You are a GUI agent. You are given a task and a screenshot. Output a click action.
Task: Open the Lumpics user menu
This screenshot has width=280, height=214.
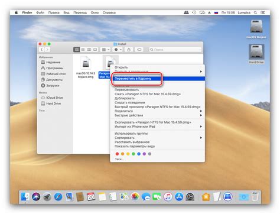pos(244,12)
